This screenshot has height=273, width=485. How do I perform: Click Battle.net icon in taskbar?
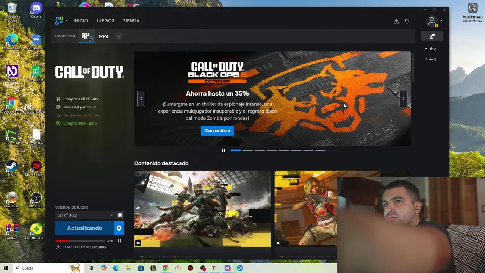[240, 268]
